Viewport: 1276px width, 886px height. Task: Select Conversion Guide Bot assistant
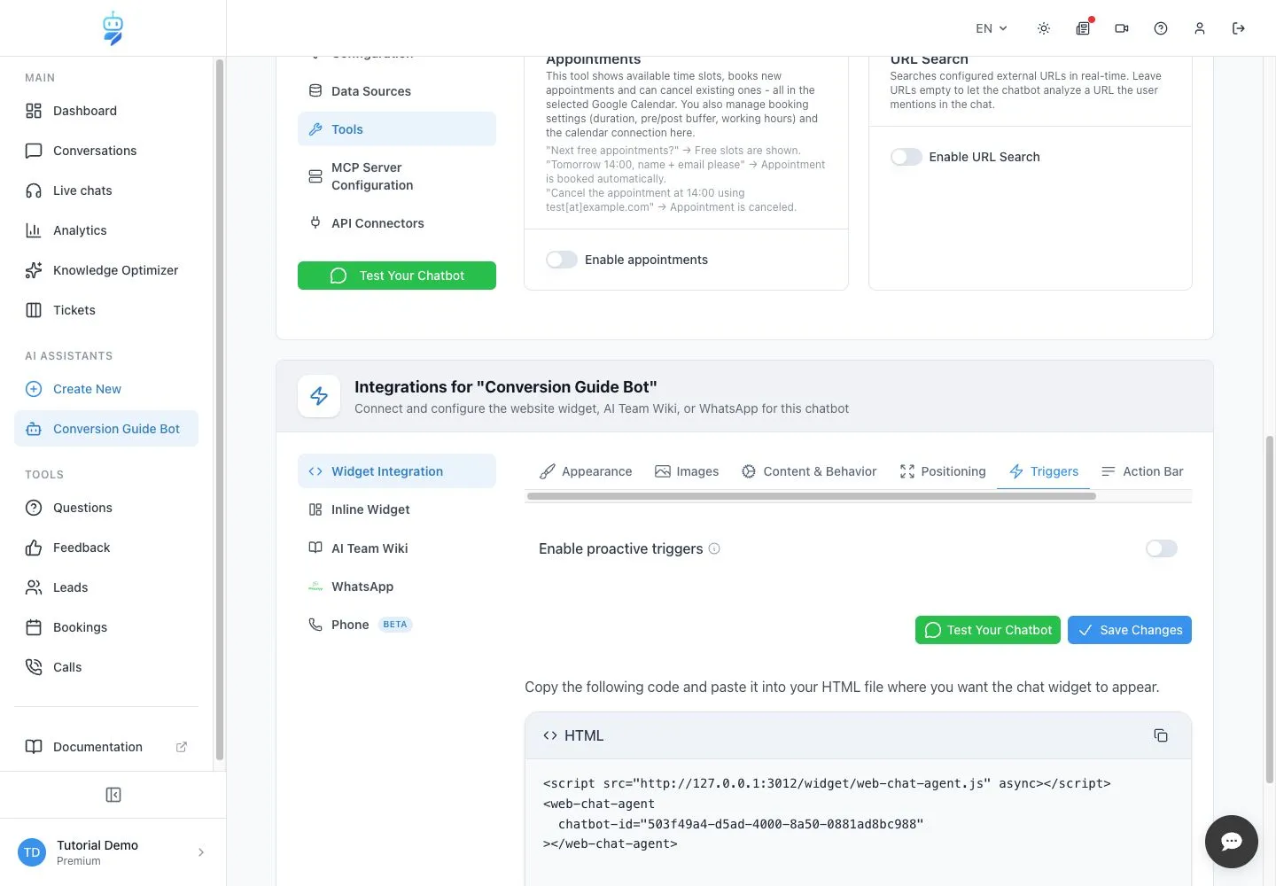point(106,429)
